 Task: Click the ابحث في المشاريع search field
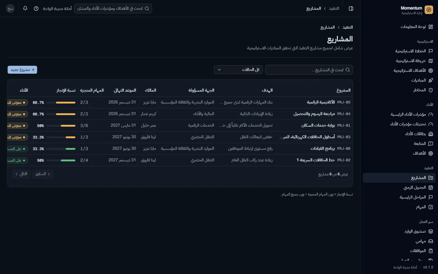click(x=309, y=70)
